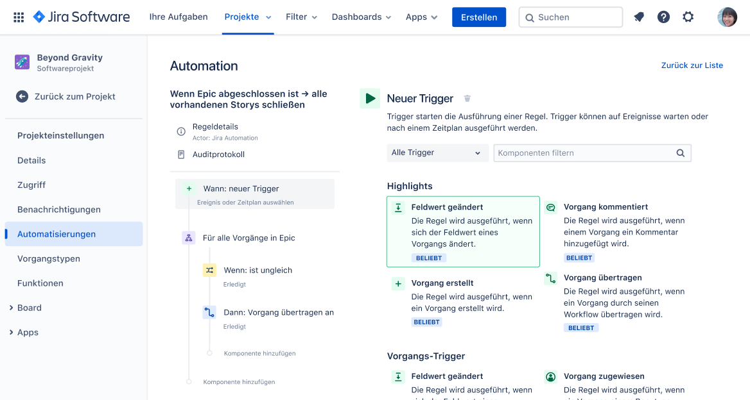Screen dimensions: 750x400
Task: Click the magnifier in Komponenten filtern
Action: coord(681,153)
